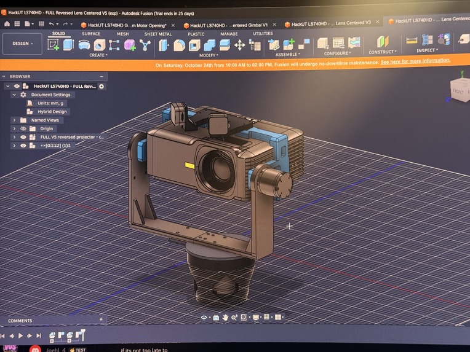Select the Measure tool
470x352 pixels.
[x=412, y=41]
